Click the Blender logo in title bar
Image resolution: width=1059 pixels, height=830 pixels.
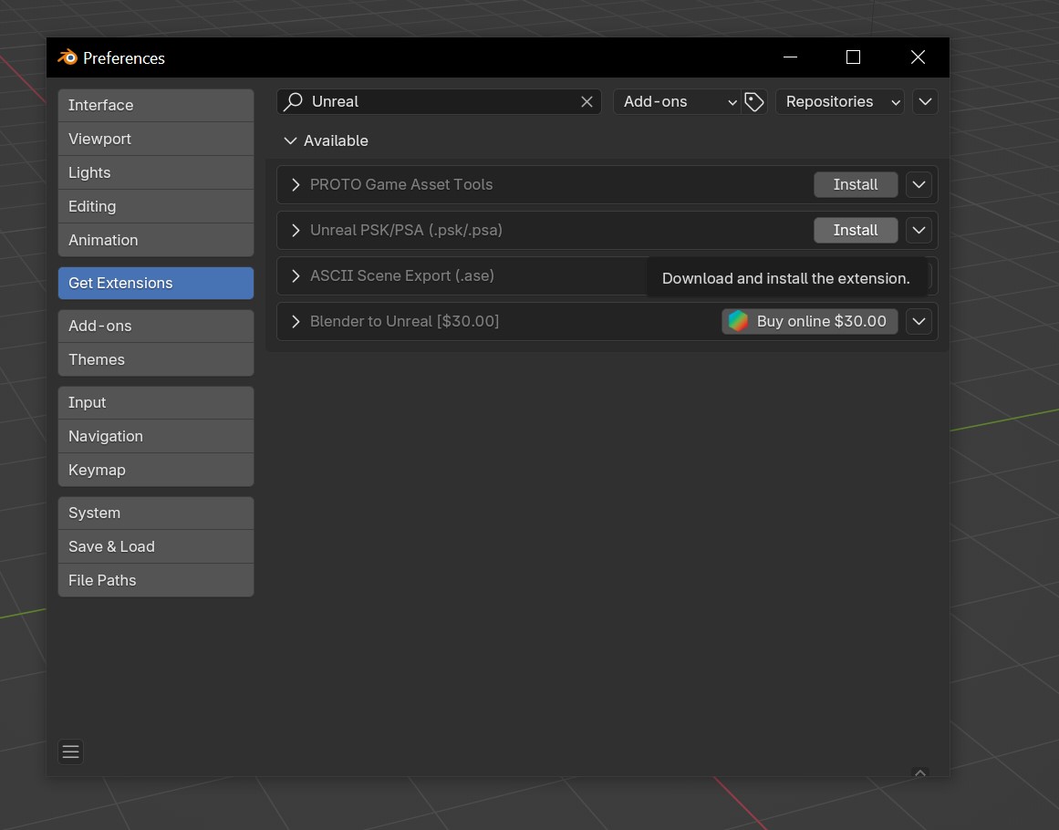(67, 57)
